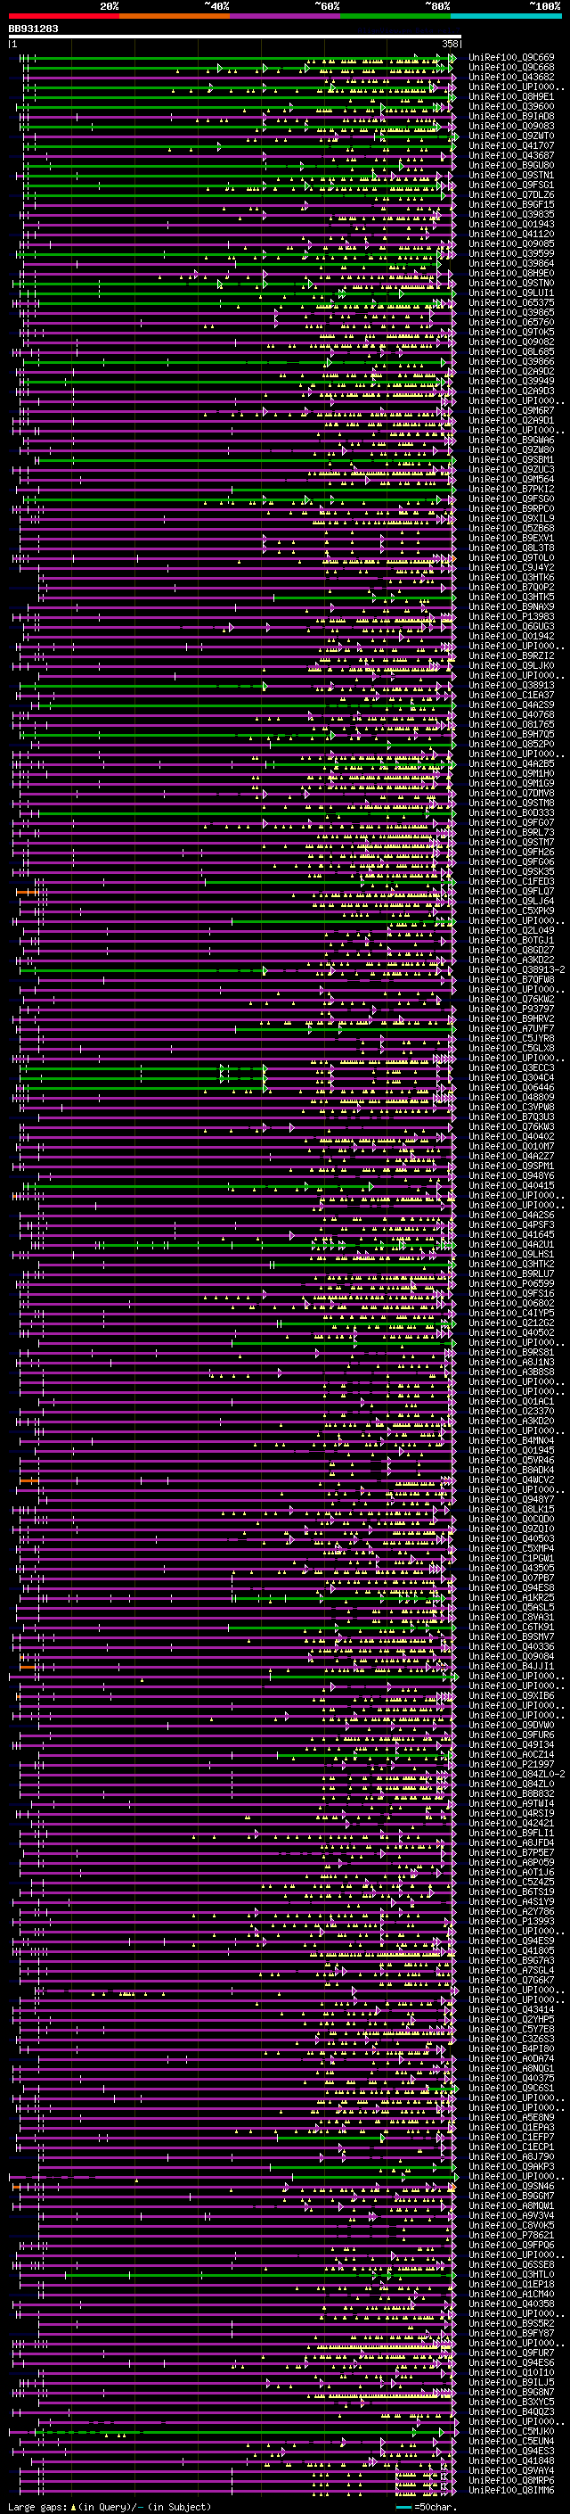Select the UniRef100_Q09085 row label
The height and width of the screenshot is (2514, 570).
511,244
